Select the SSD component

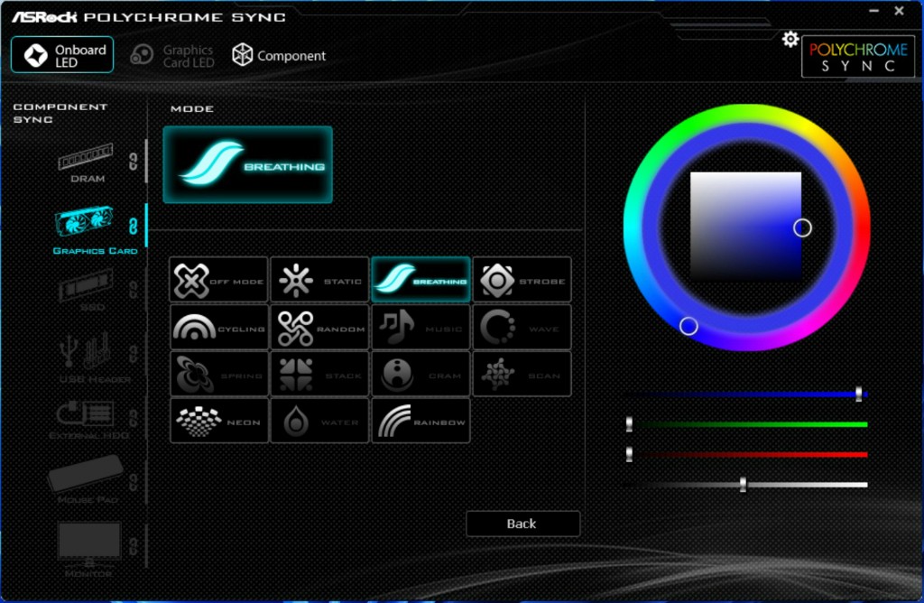(88, 290)
